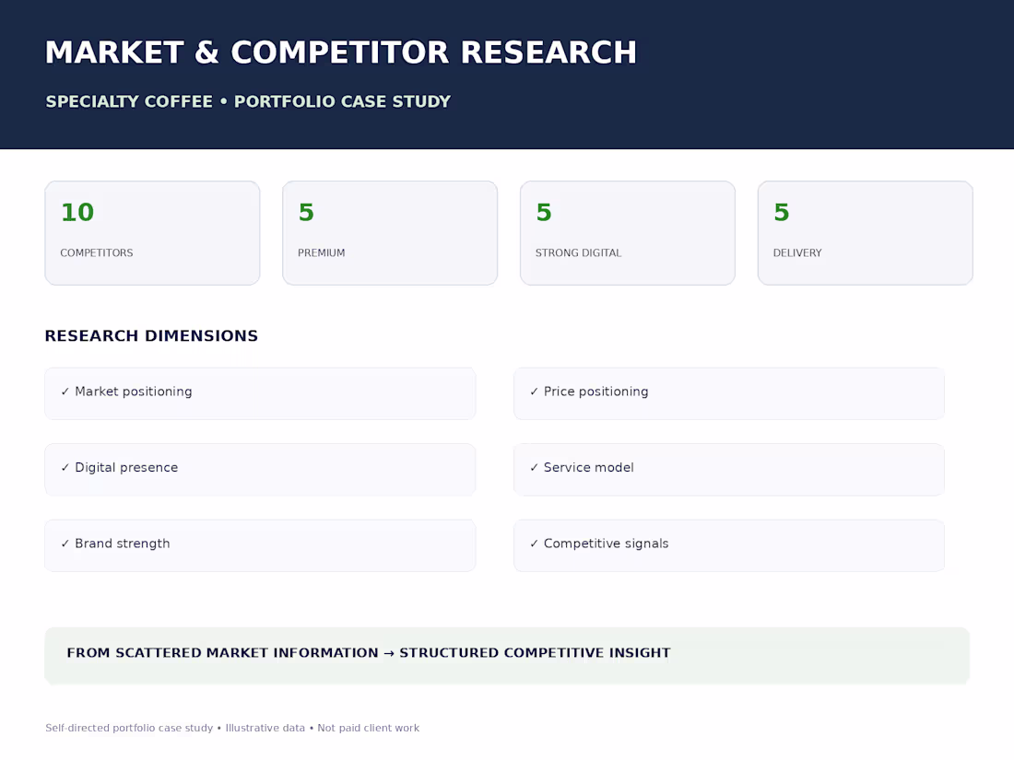This screenshot has height=760, width=1014.
Task: Click the checkmark beside Market positioning
Action: tap(65, 392)
